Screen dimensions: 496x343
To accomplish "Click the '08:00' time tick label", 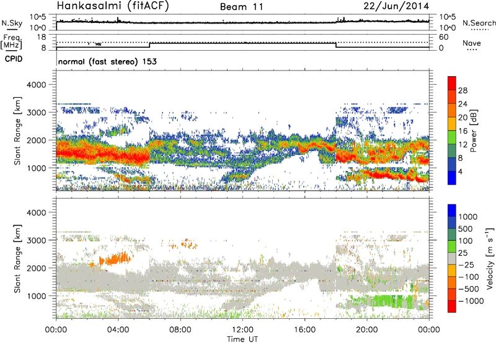I will tap(180, 330).
